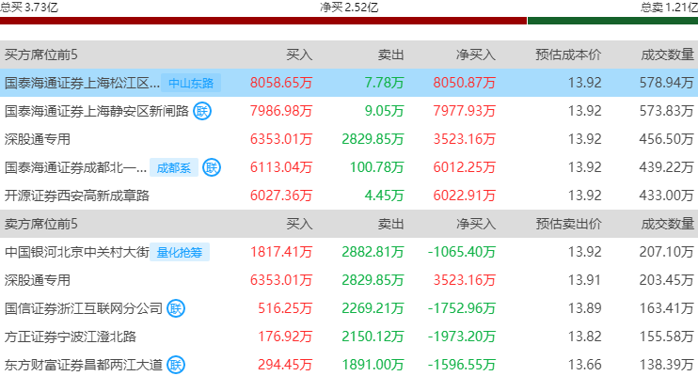
Task: Open 深股通专用 in seller list
Action: 38,280
